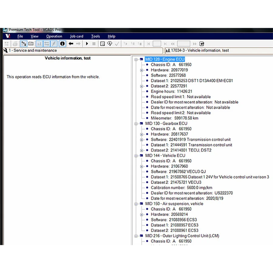Click the back arrow toolbar button

point(71,43)
